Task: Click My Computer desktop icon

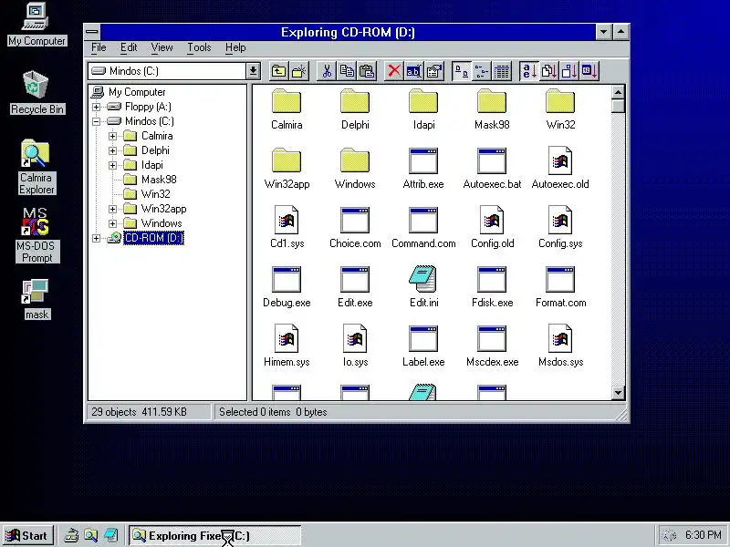Action: (x=36, y=25)
